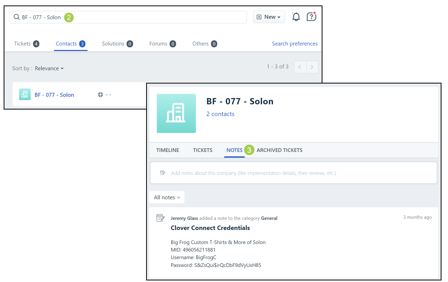Click the Jeremy Glass author name
The width and height of the screenshot is (448, 282).
(184, 218)
